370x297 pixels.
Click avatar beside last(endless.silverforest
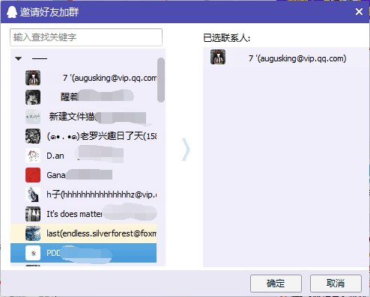click(x=33, y=233)
